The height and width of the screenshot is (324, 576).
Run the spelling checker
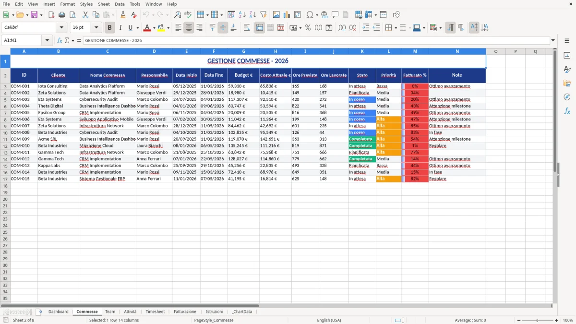(187, 14)
